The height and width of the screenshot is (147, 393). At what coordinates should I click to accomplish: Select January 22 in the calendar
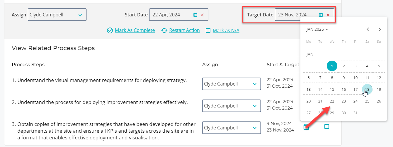(x=332, y=101)
